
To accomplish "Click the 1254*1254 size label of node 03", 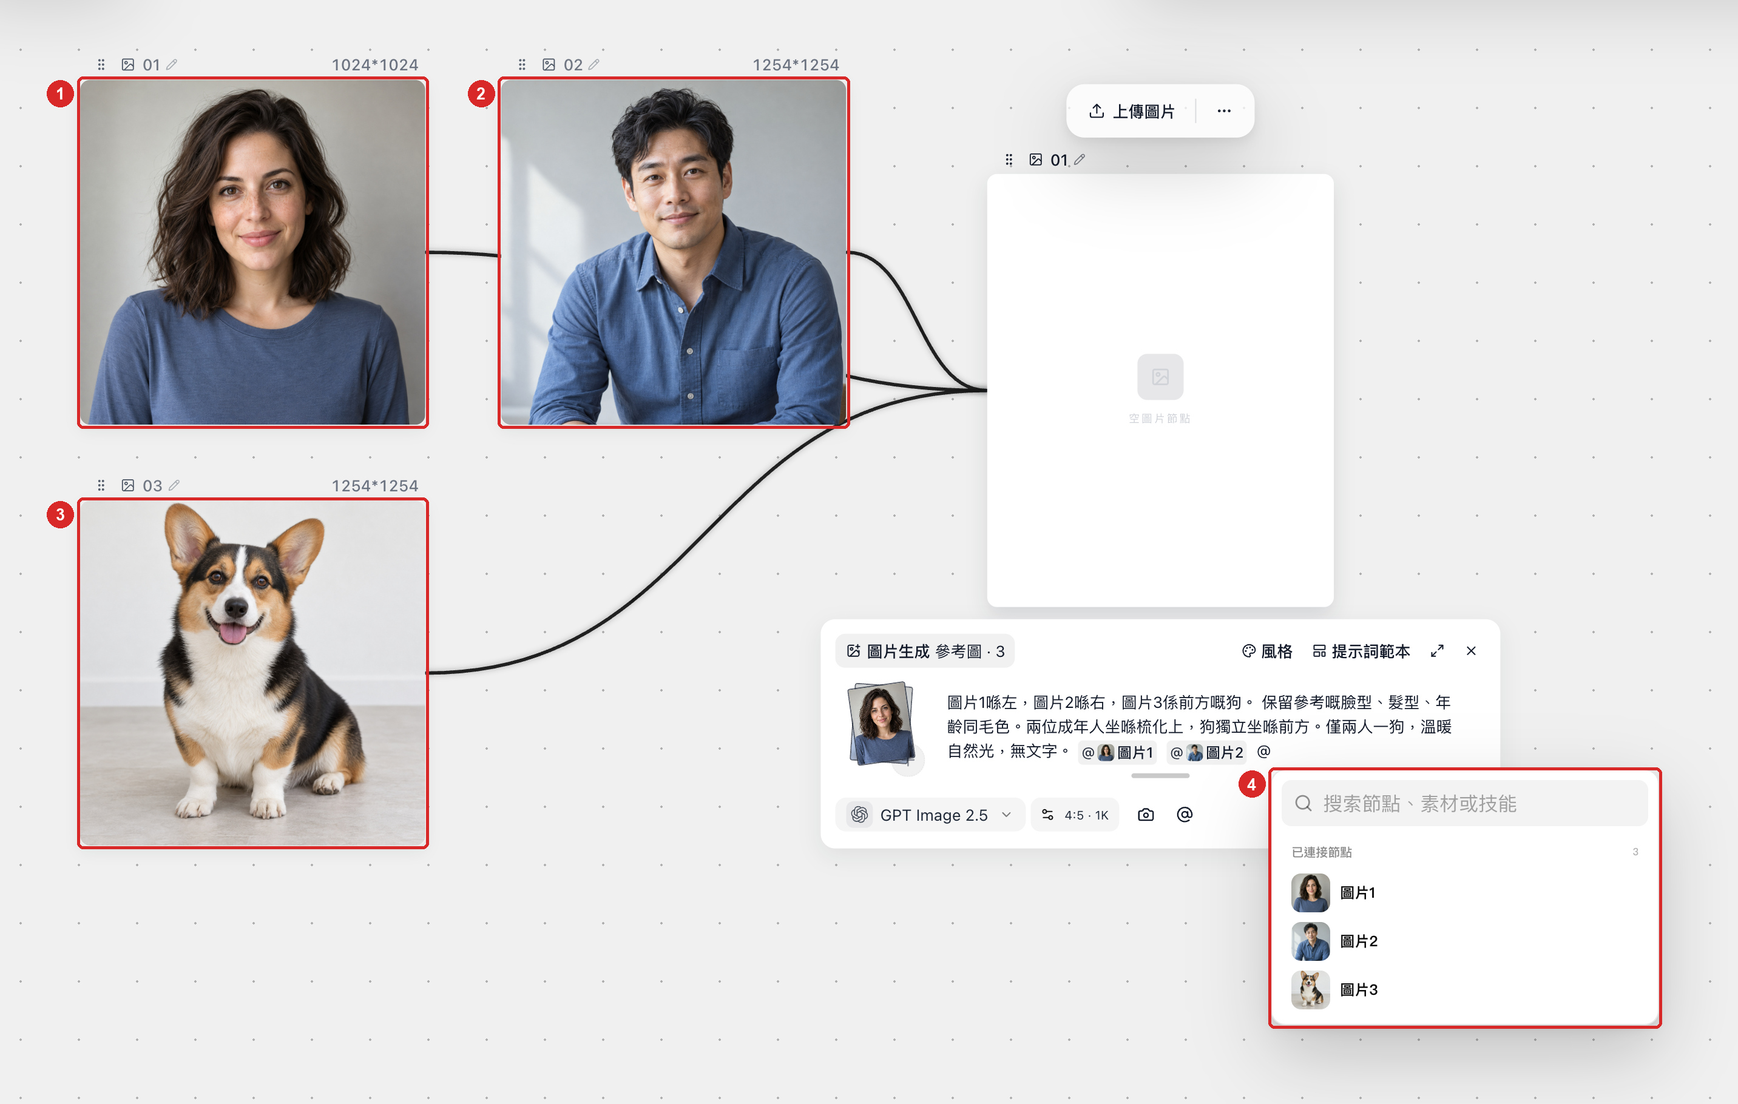I will click(x=374, y=486).
